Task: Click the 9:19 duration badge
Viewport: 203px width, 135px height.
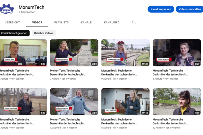Action: pos(197,113)
